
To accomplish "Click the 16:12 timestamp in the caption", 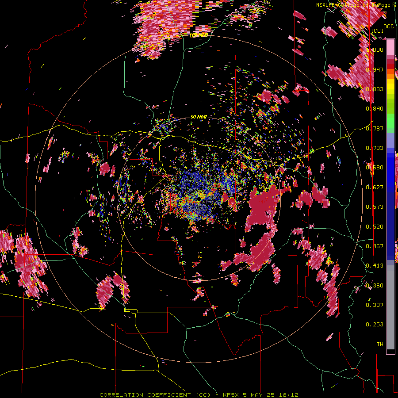I will point(289,395).
